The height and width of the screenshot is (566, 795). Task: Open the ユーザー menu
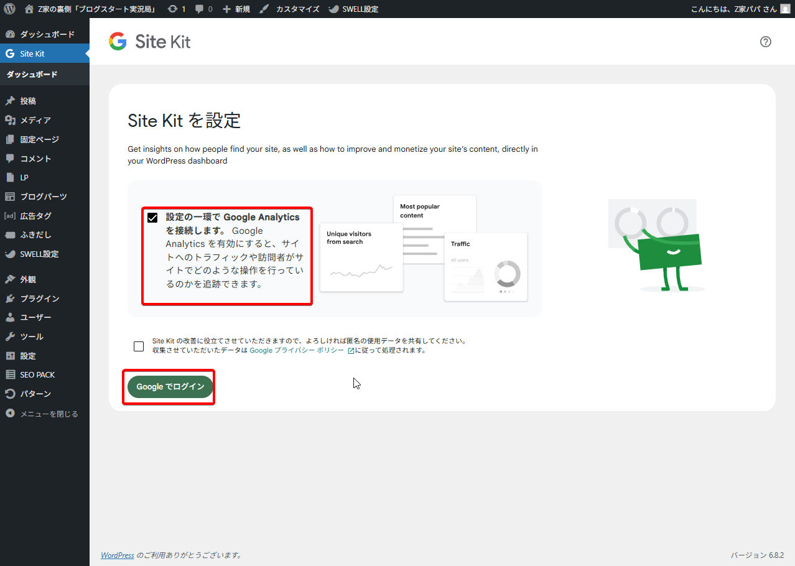[x=45, y=317]
